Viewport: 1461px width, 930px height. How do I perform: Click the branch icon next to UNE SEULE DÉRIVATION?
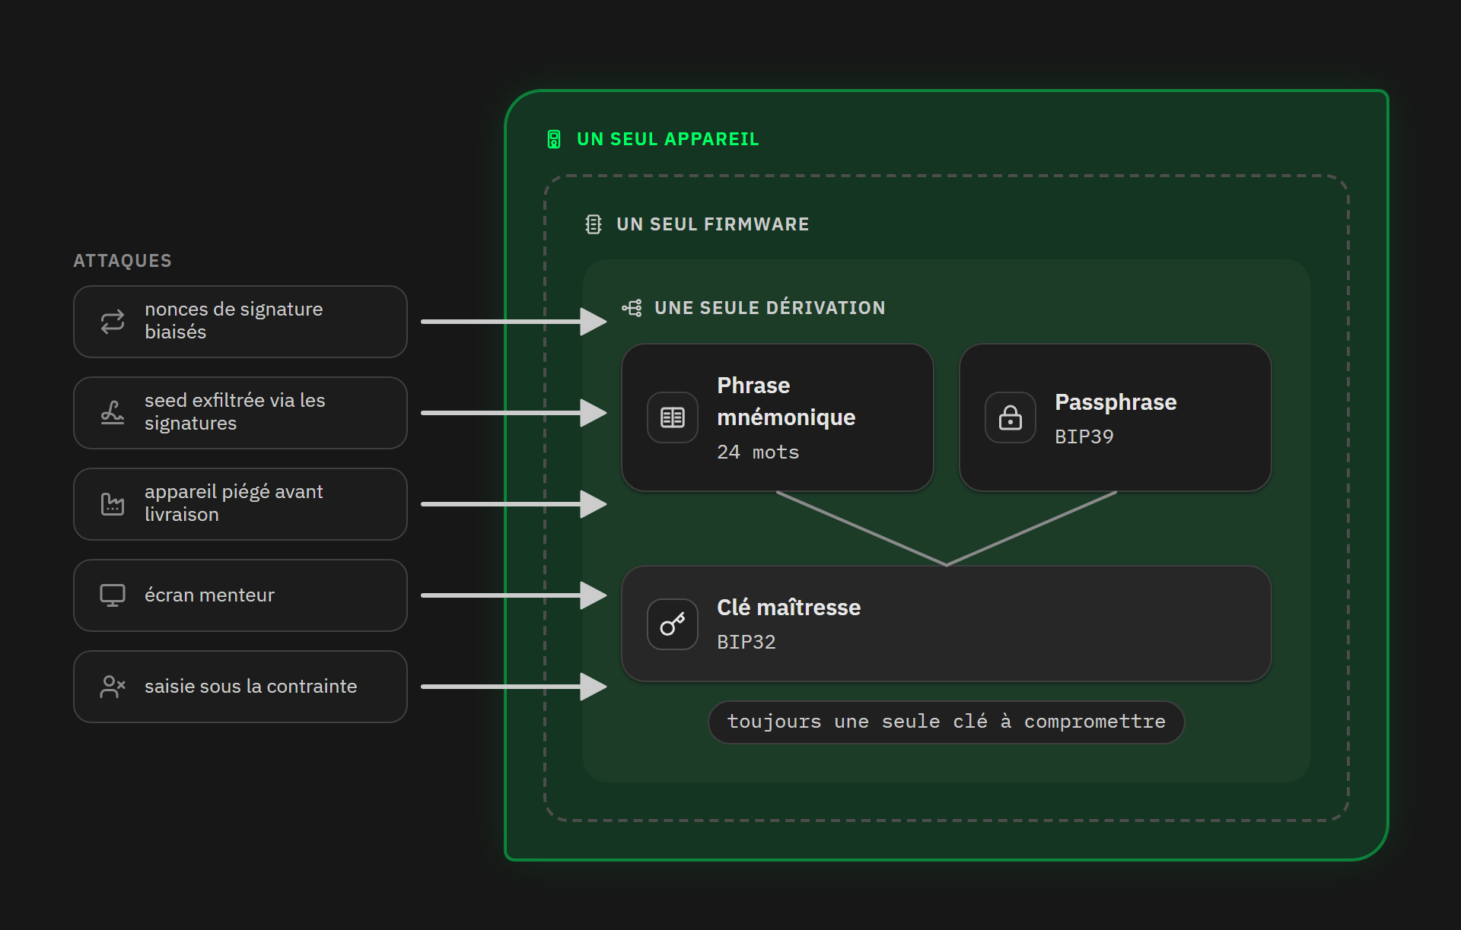pos(632,308)
